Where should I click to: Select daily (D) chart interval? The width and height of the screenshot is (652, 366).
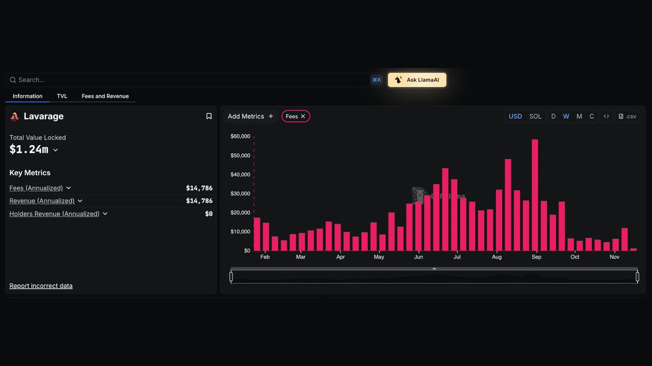tap(553, 116)
